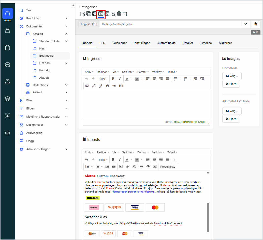
Task: Open the calendar icon in left rail
Action: point(8,47)
